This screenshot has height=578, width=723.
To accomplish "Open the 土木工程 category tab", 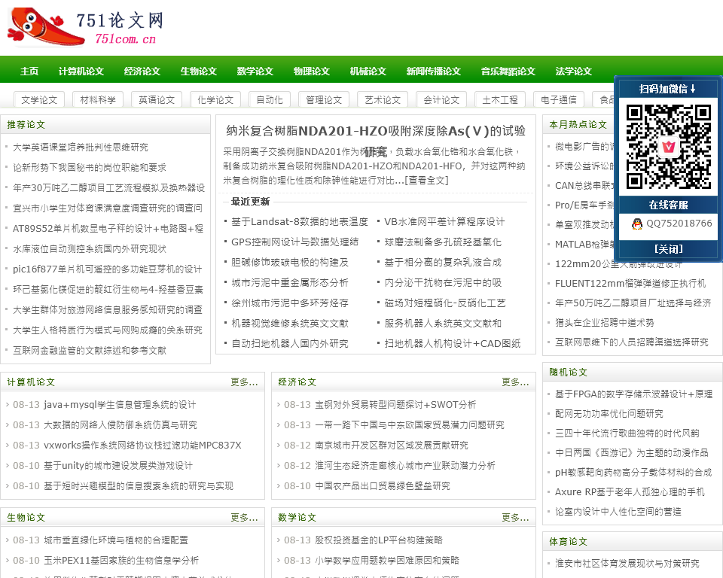I will [x=500, y=99].
